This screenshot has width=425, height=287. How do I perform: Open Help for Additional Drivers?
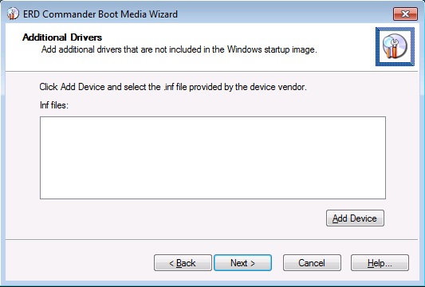click(380, 263)
